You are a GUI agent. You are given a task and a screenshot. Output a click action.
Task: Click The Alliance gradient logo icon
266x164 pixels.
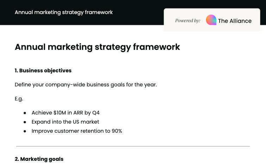coord(211,20)
